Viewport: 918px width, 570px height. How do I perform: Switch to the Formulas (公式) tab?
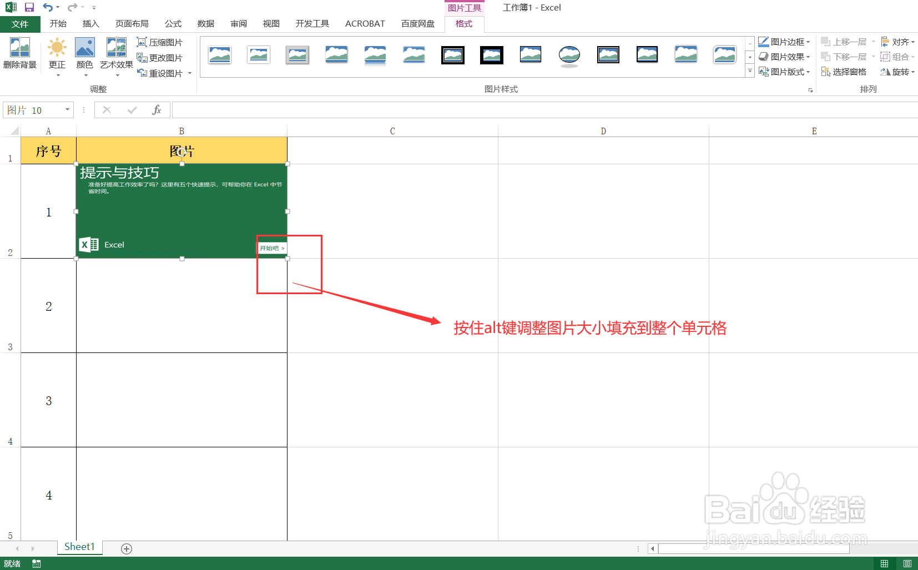(173, 24)
